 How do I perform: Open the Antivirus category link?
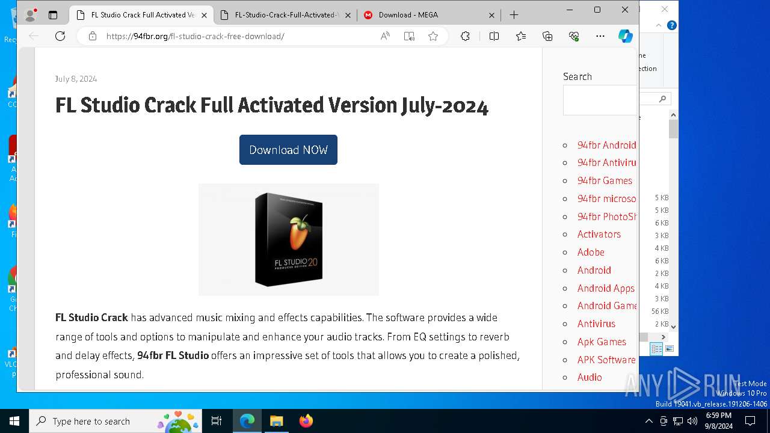click(596, 324)
